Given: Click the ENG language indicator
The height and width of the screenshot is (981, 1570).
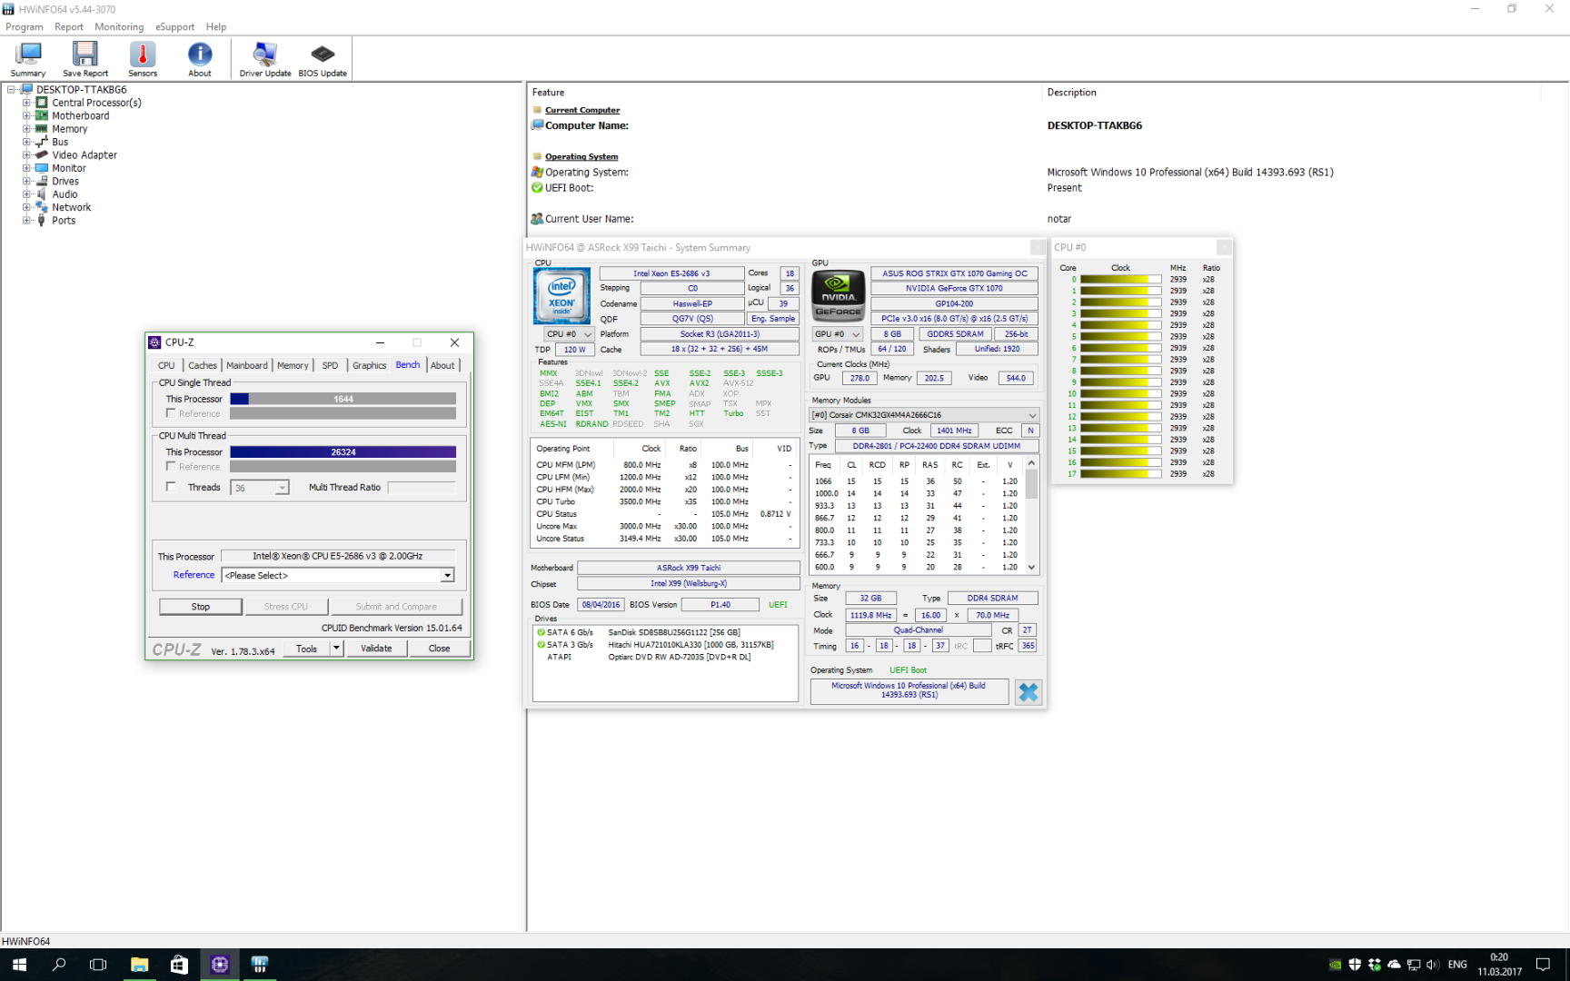Looking at the screenshot, I should (1457, 965).
